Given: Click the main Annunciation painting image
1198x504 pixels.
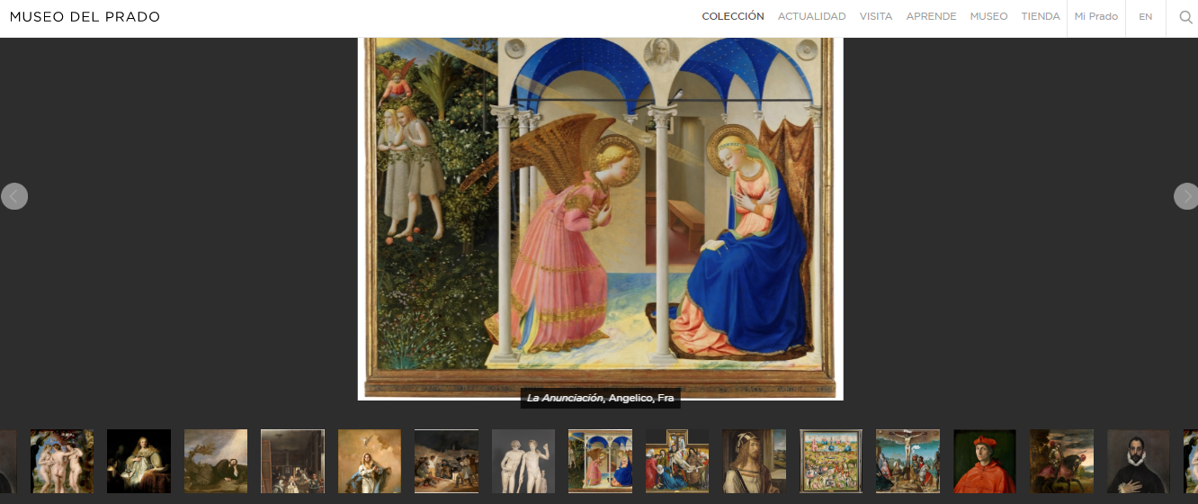Looking at the screenshot, I should click(x=601, y=218).
